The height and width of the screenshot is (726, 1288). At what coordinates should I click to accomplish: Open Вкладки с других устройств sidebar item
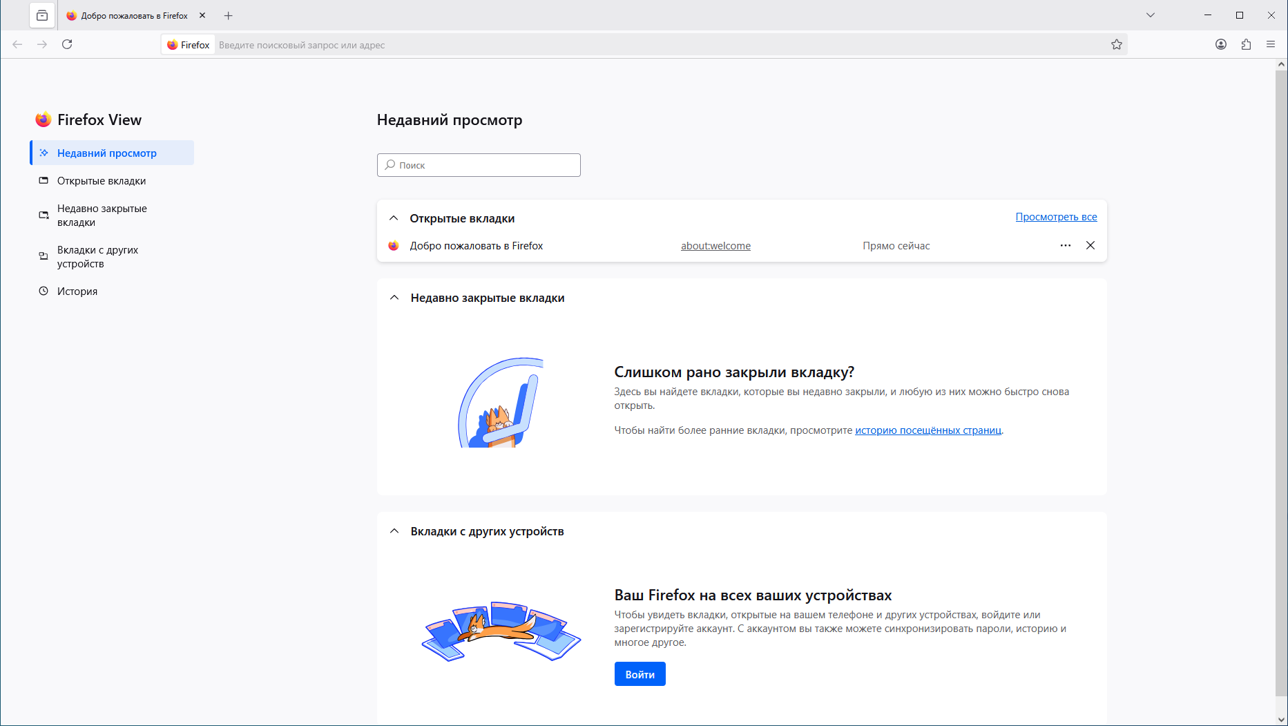[97, 257]
